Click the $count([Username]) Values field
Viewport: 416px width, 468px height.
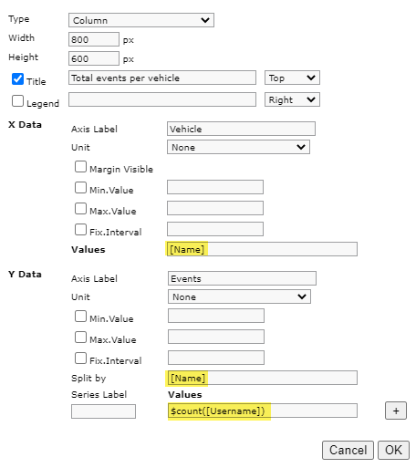point(263,411)
